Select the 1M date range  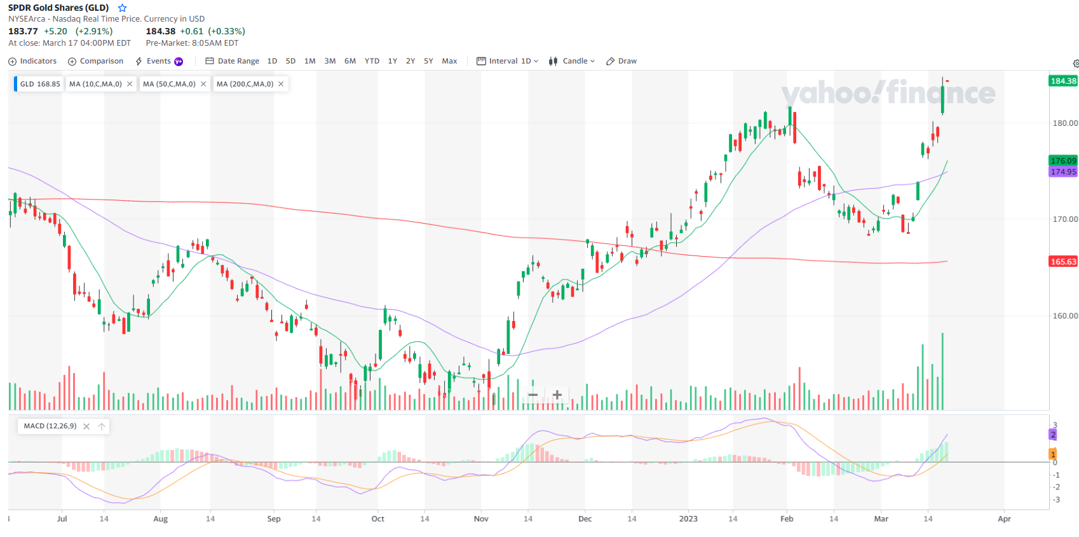[x=309, y=61]
